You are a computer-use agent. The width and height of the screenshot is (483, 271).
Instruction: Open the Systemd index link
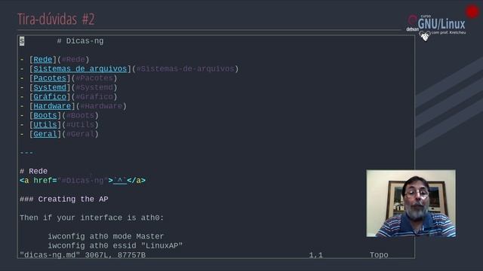point(50,87)
